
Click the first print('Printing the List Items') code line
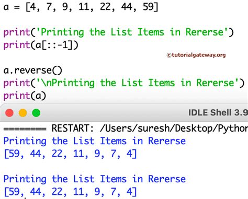119,32
